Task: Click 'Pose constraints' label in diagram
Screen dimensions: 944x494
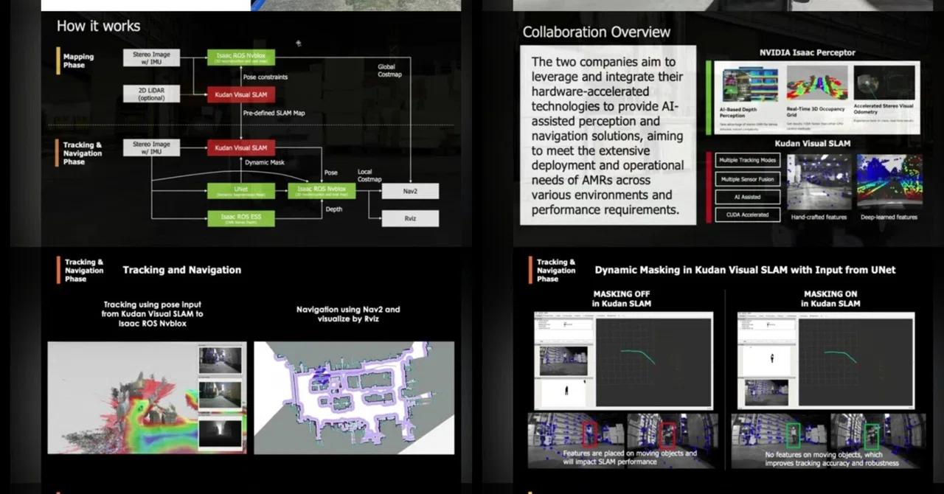Action: 265,77
